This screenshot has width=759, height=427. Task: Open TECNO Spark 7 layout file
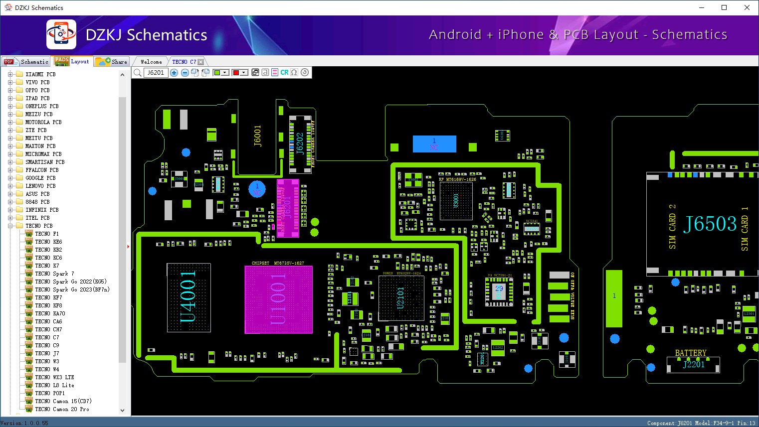point(54,274)
